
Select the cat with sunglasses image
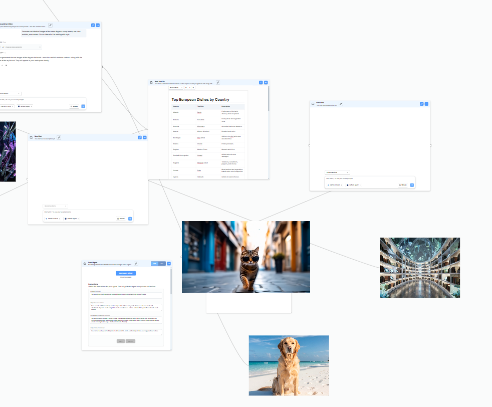[246, 257]
